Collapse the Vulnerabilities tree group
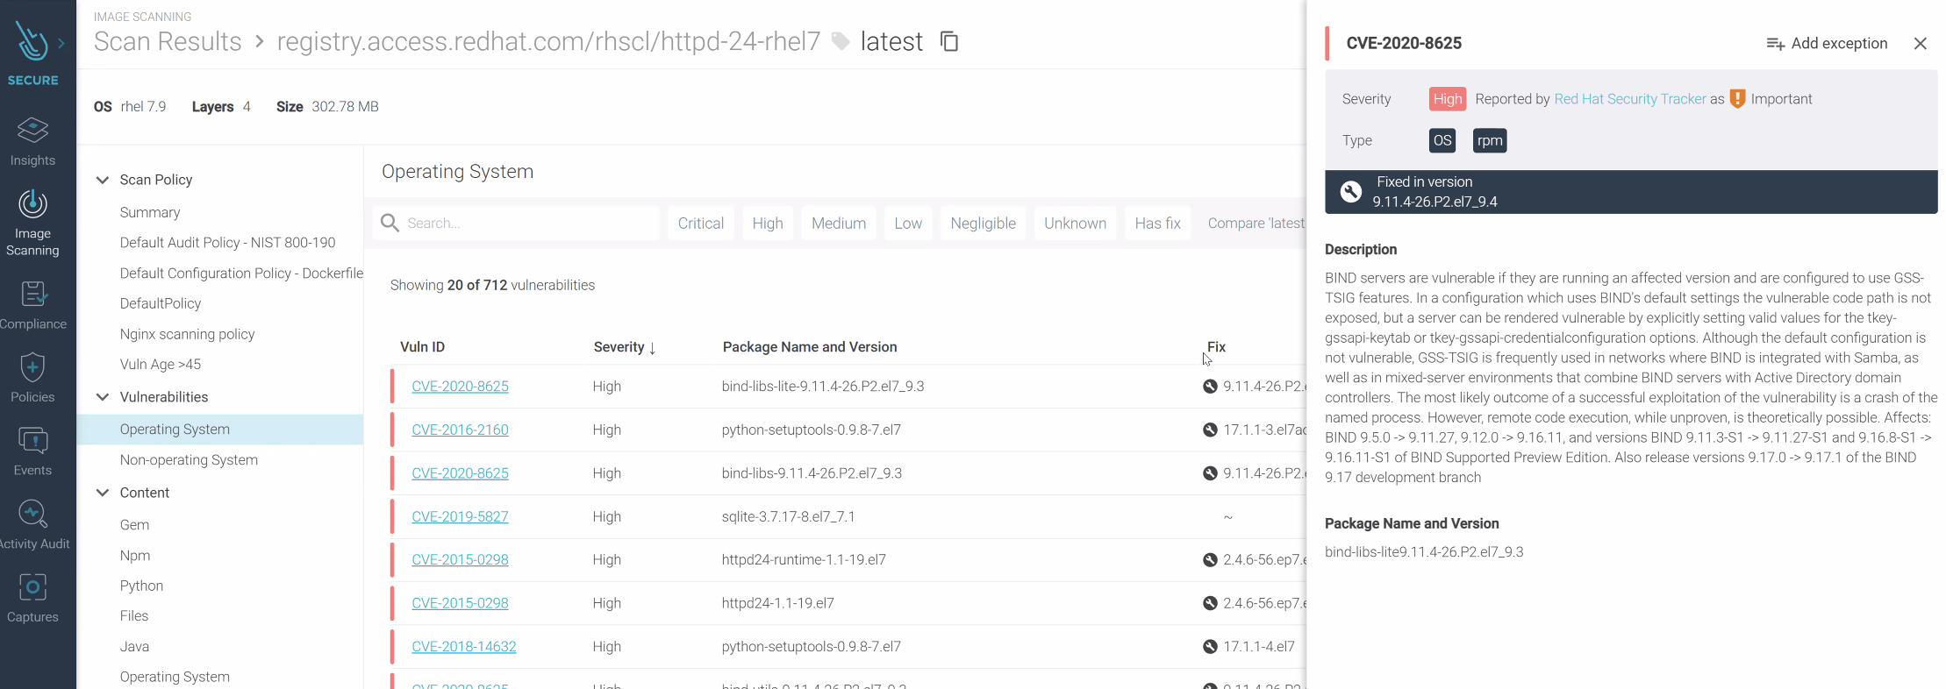 pos(103,397)
